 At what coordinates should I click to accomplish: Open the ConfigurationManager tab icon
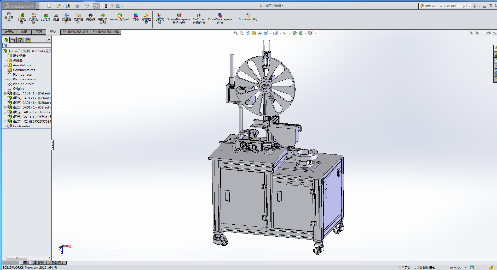pyautogui.click(x=20, y=40)
